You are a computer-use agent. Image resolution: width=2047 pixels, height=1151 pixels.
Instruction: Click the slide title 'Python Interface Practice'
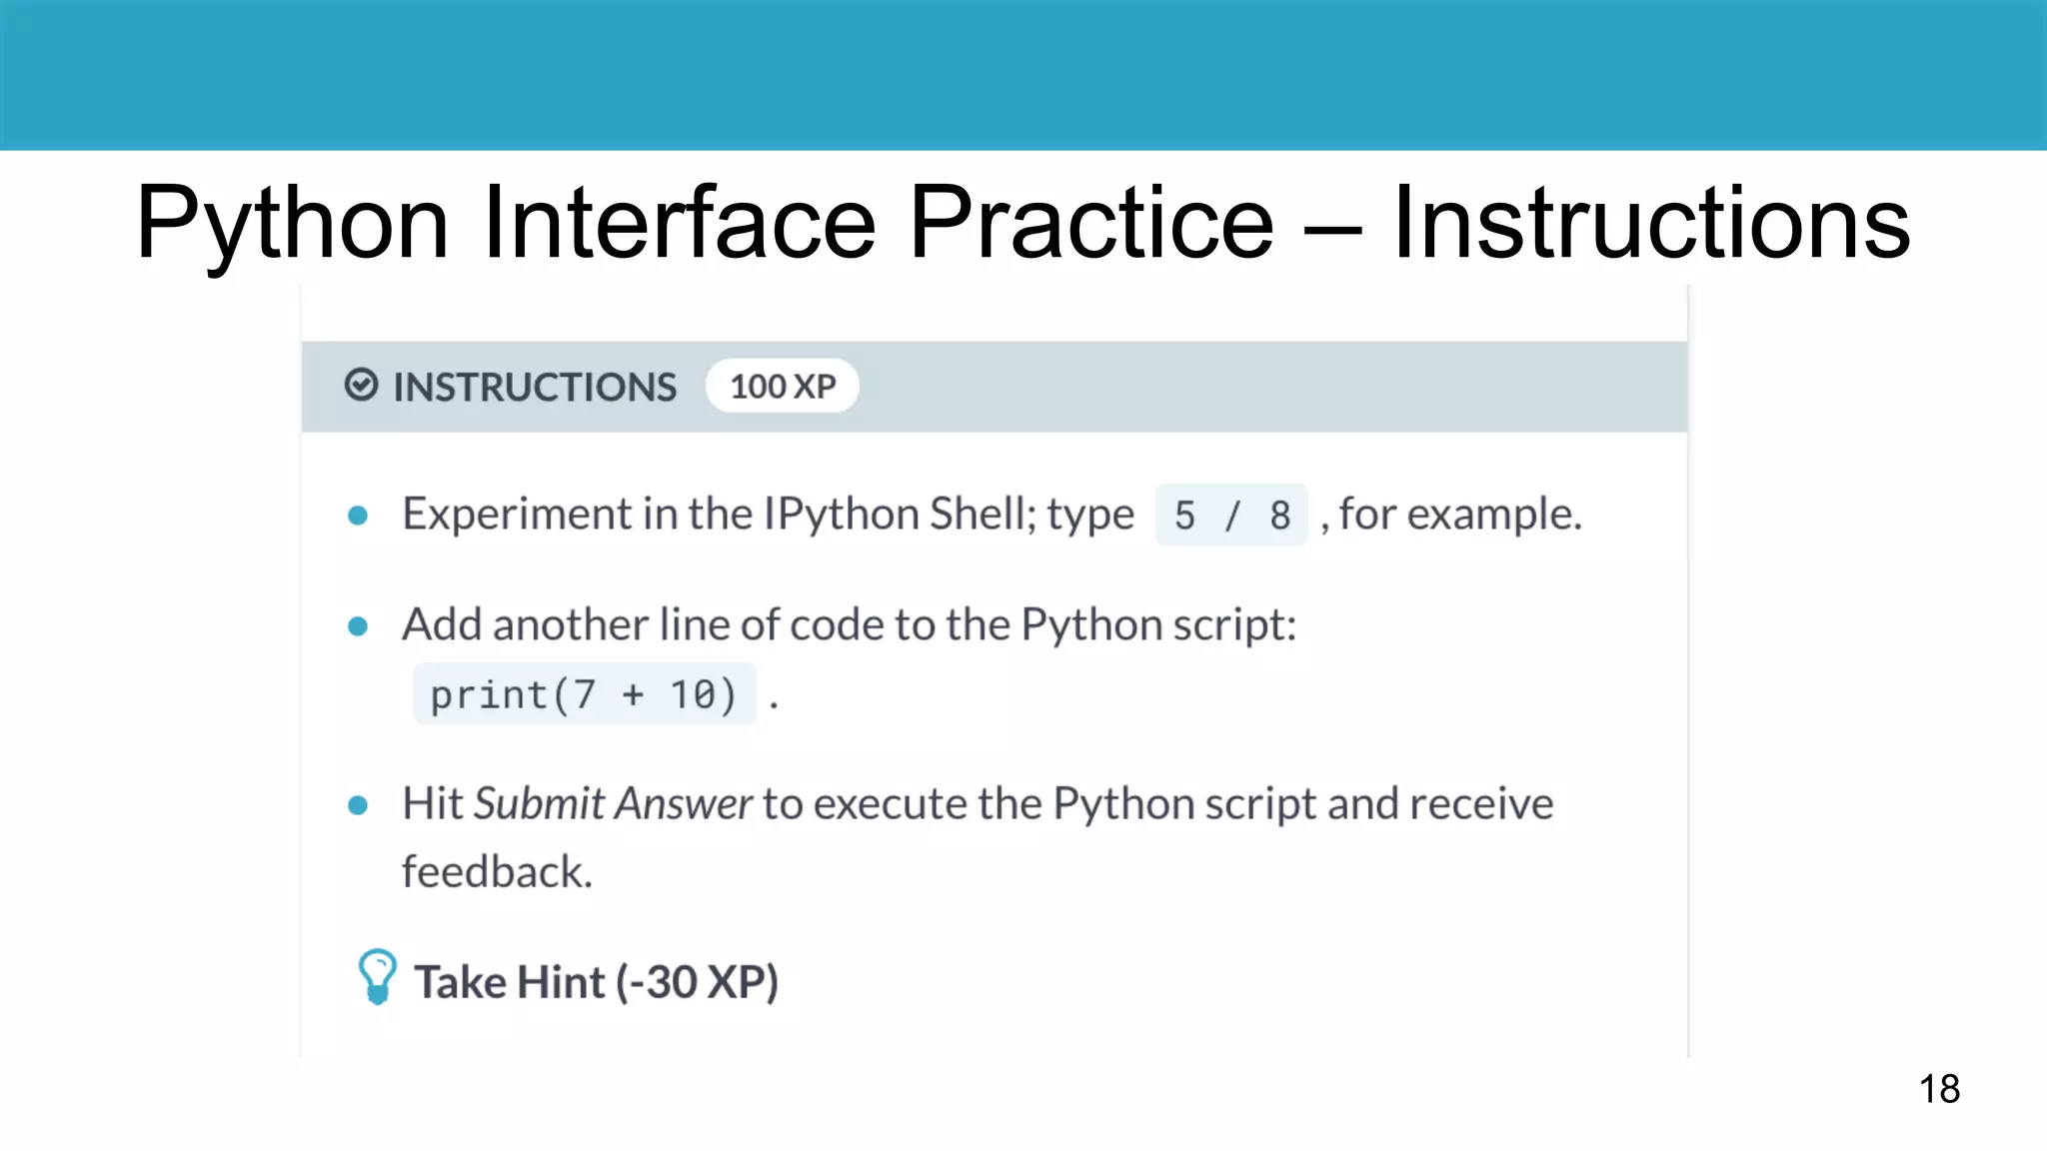[x=705, y=222]
